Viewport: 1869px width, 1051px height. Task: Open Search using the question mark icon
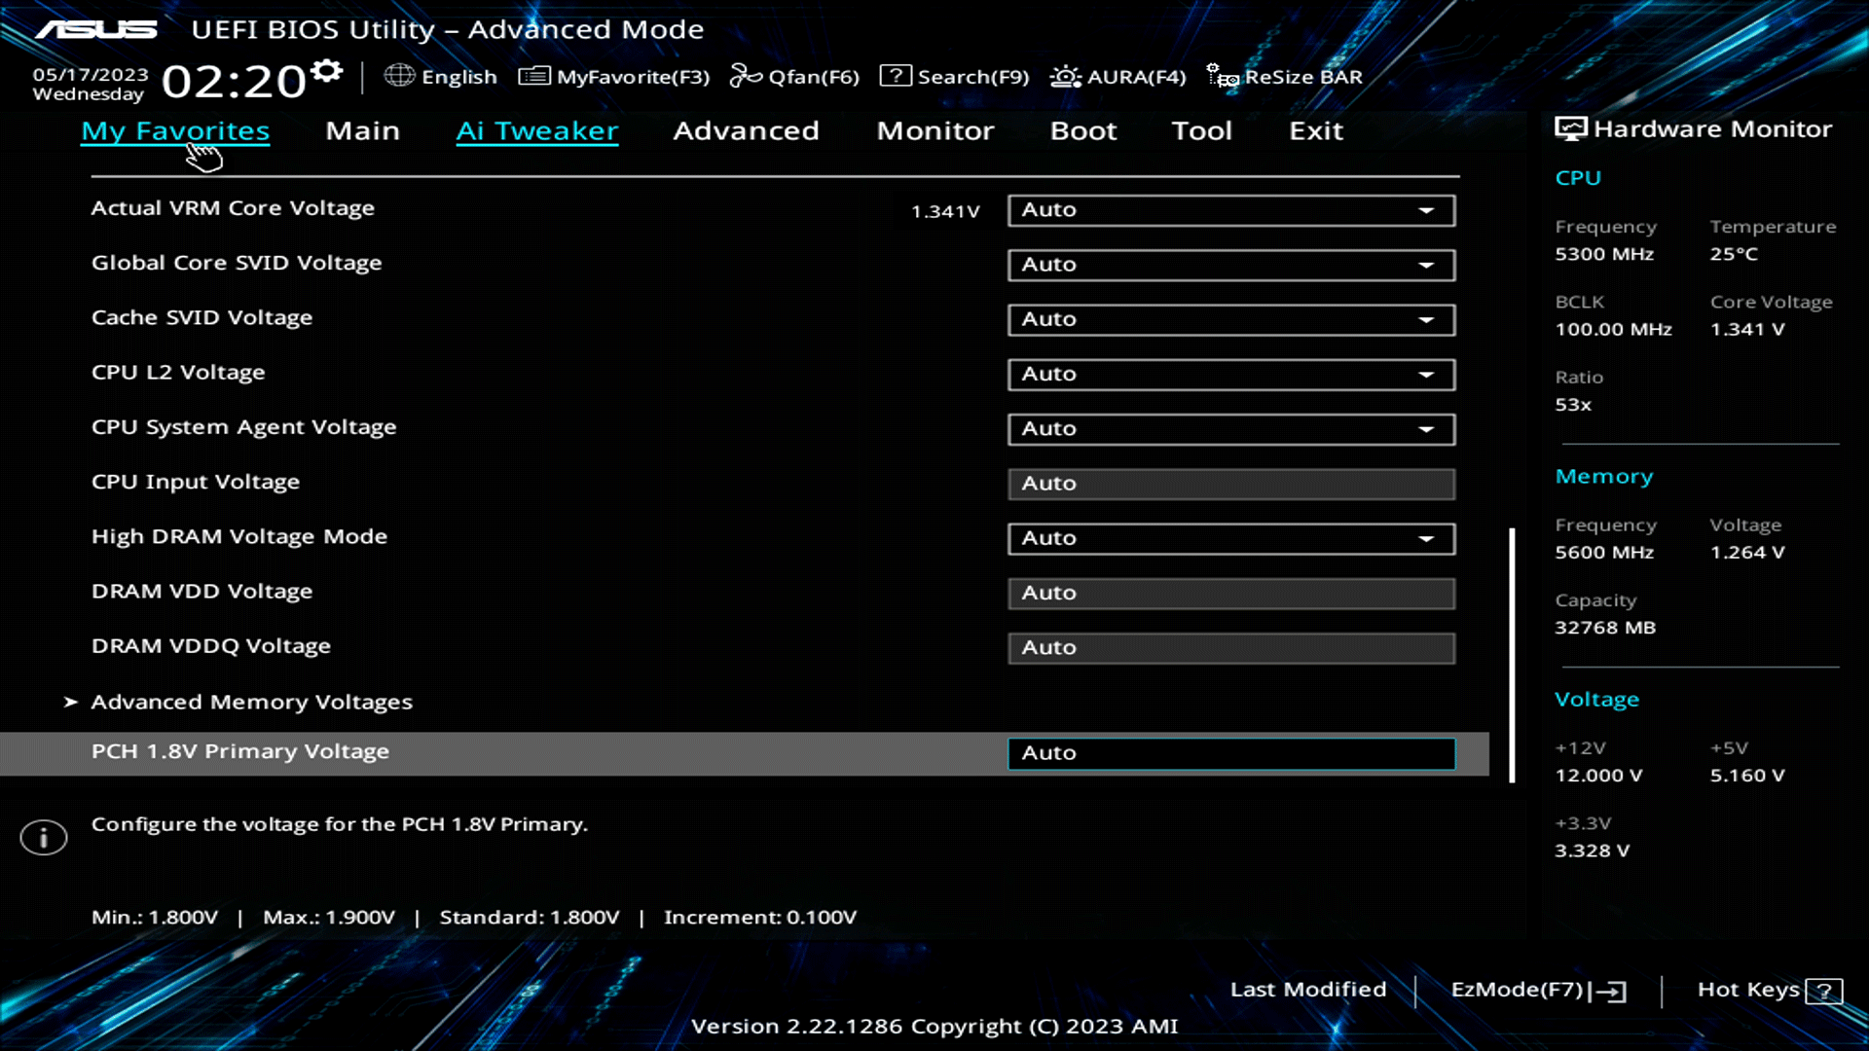[x=895, y=75]
